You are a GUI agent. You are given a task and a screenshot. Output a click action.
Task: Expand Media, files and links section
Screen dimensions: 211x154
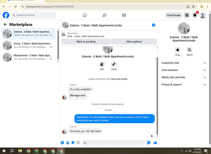coord(184,77)
